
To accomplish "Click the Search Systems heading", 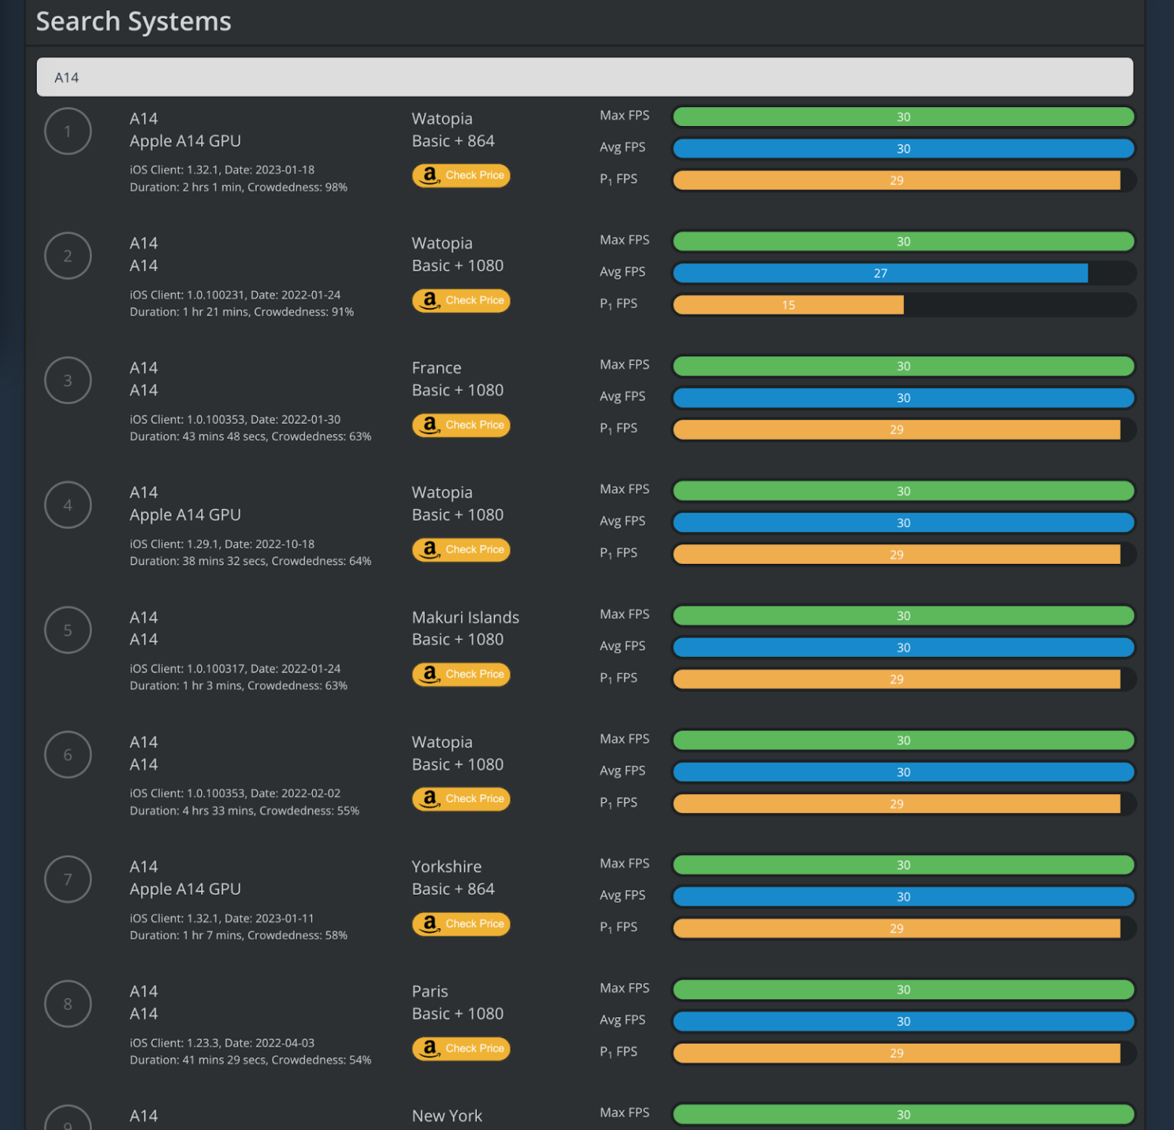I will click(x=134, y=21).
